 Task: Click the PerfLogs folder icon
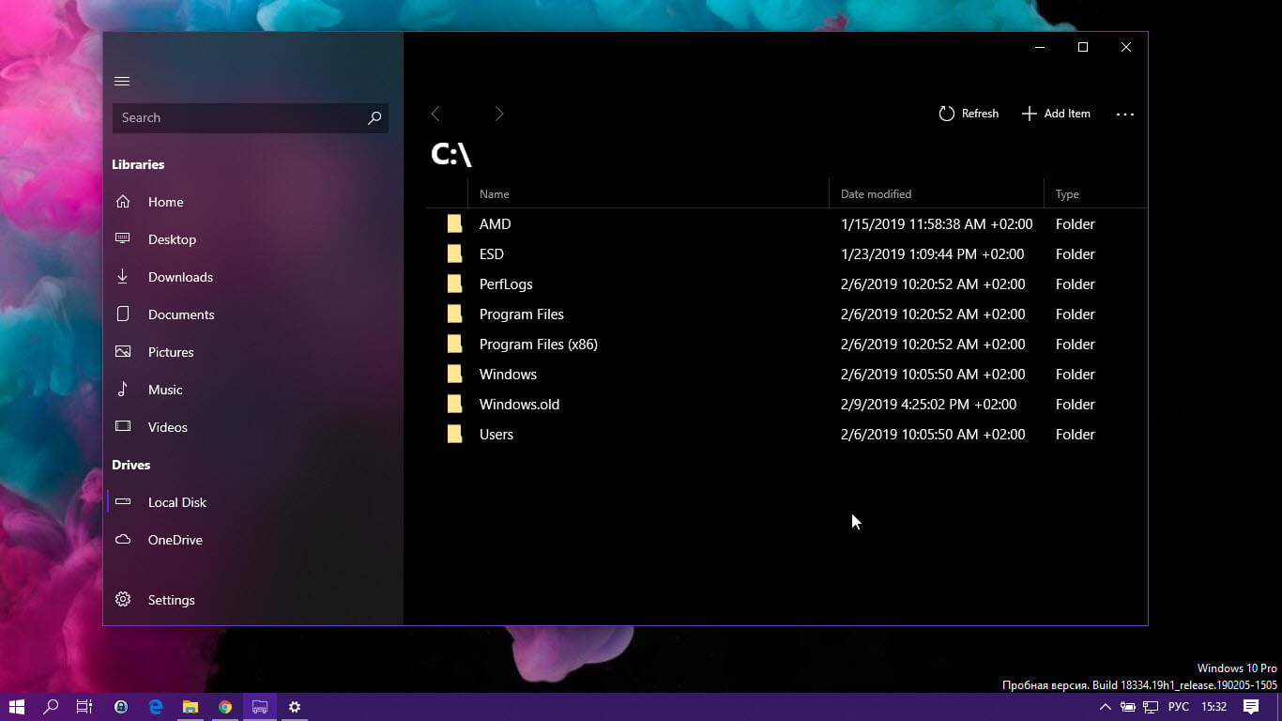click(x=454, y=284)
